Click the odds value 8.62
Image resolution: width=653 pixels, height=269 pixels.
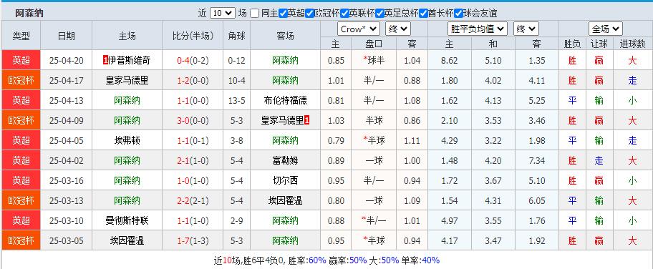449,60
